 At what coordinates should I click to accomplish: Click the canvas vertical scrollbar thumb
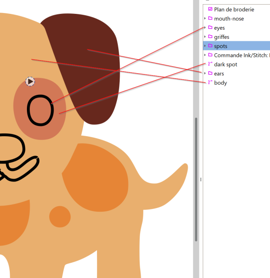click(x=196, y=179)
